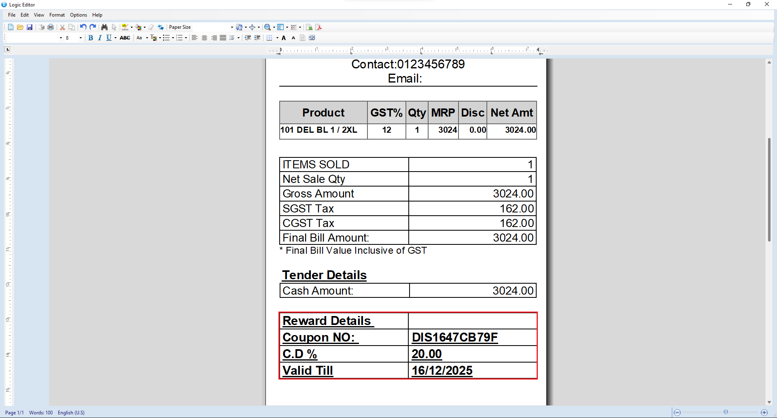Image resolution: width=777 pixels, height=418 pixels.
Task: Click the Save document icon
Action: [x=30, y=27]
